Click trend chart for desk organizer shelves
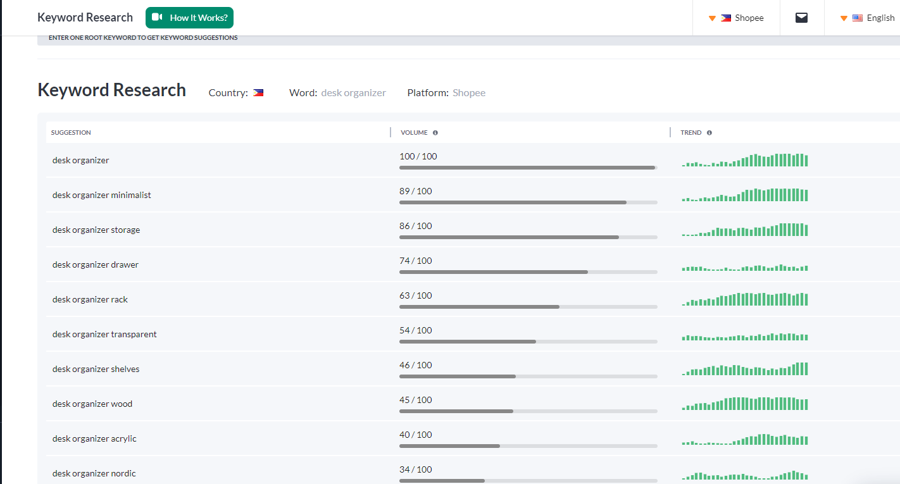This screenshot has width=900, height=484. [x=745, y=369]
